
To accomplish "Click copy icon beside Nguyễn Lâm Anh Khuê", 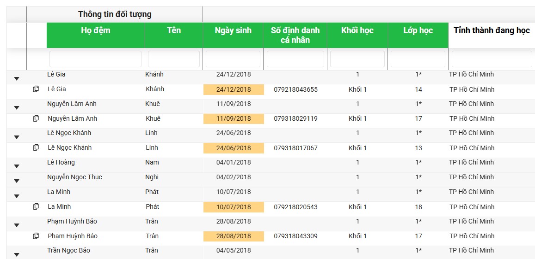I will [x=36, y=118].
